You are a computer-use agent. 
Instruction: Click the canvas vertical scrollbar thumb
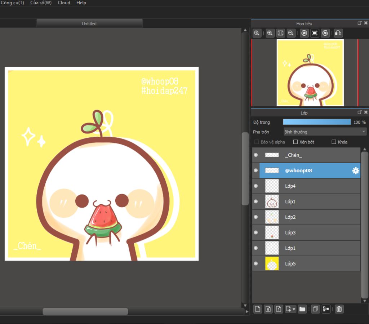tap(245, 169)
